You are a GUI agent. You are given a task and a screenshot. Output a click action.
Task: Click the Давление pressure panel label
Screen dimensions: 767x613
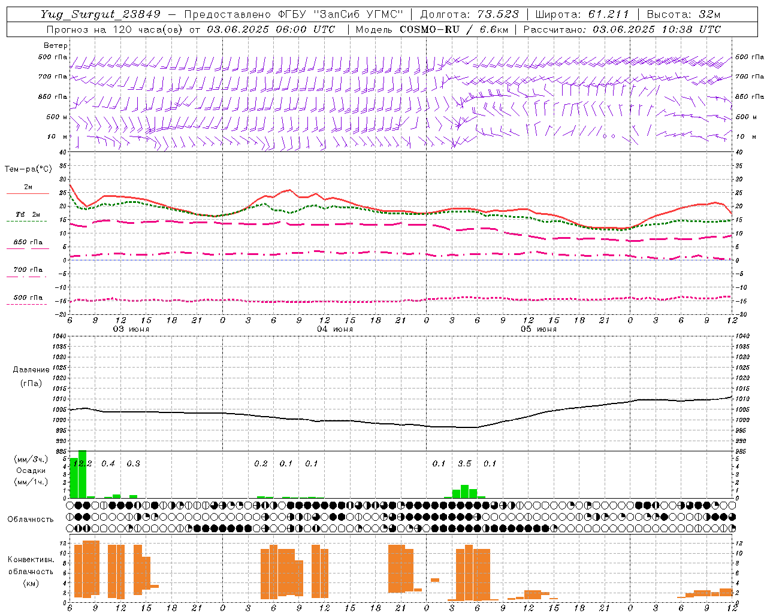[31, 370]
